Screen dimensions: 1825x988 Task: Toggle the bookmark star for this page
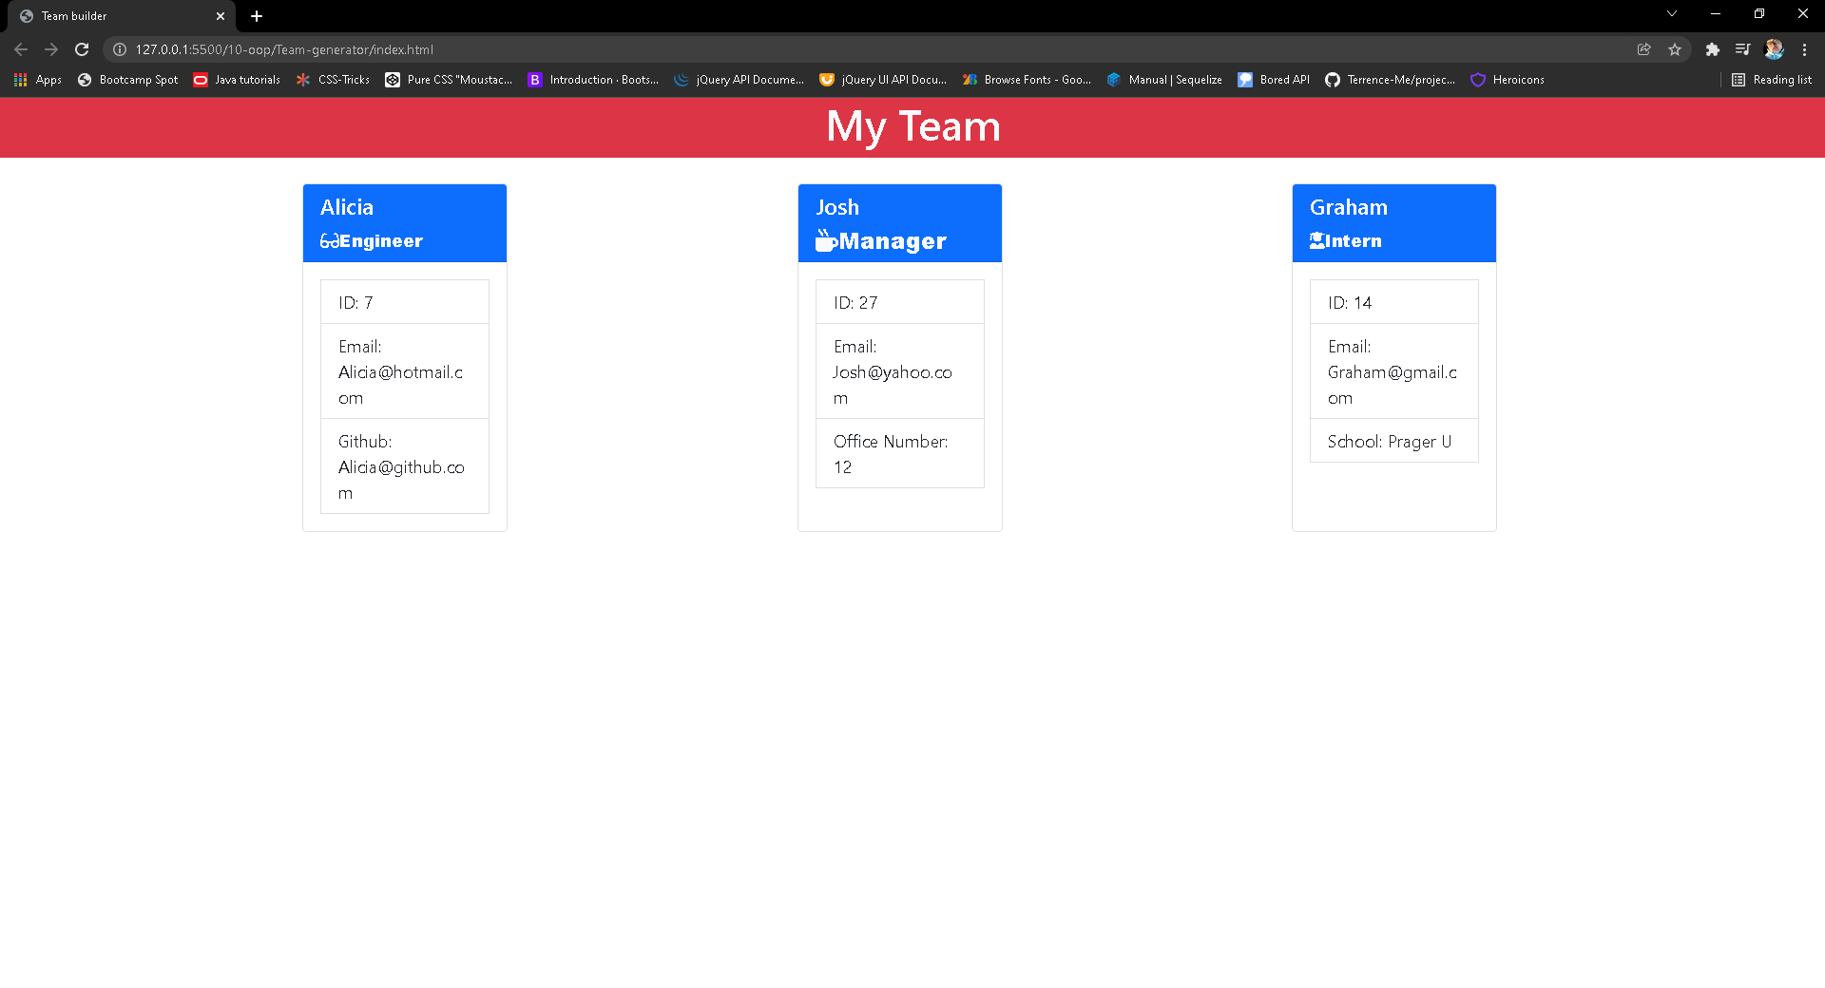pos(1676,49)
